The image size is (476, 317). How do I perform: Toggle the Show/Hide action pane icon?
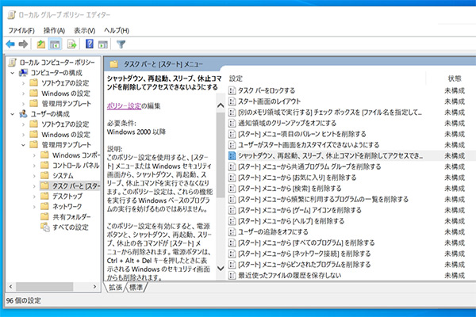pyautogui.click(x=103, y=44)
